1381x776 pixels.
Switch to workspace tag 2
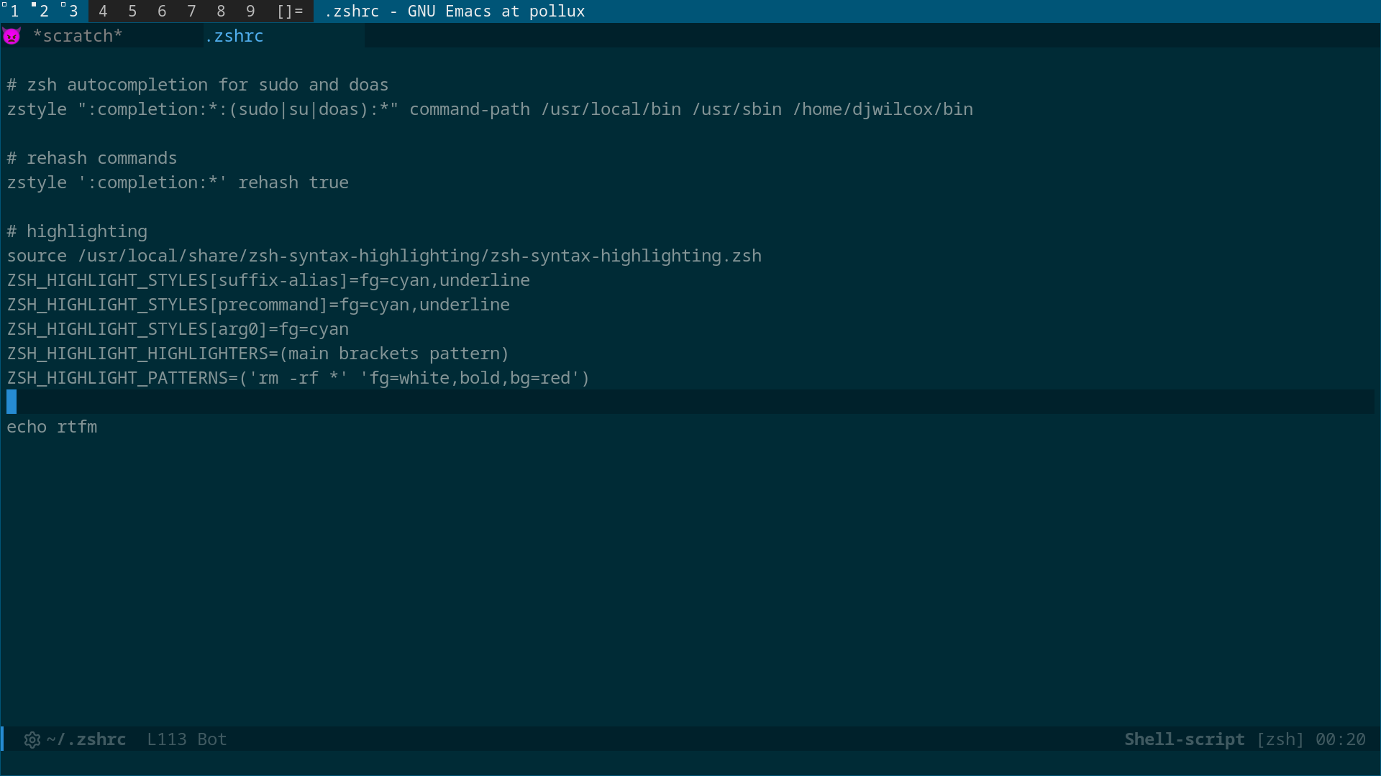click(x=44, y=11)
